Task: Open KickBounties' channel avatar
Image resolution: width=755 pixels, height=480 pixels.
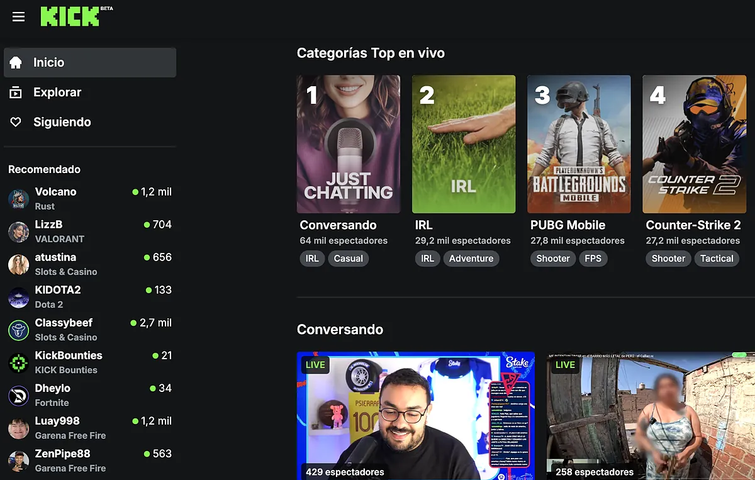Action: tap(19, 362)
